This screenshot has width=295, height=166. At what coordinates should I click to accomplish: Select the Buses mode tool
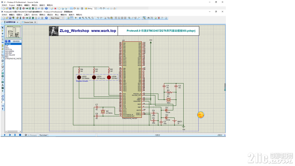[2, 42]
